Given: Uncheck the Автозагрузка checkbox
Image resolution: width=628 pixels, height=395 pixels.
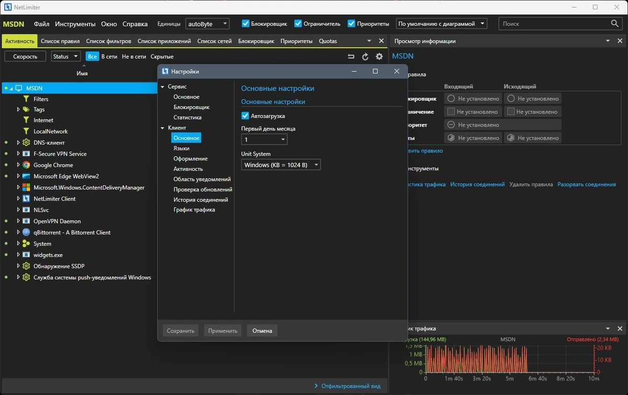Looking at the screenshot, I should 245,116.
